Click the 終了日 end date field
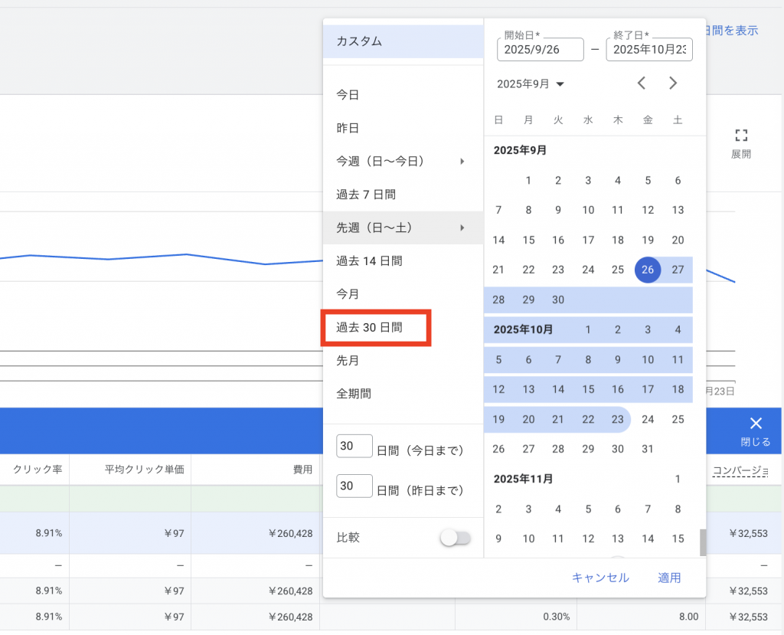 pyautogui.click(x=648, y=50)
